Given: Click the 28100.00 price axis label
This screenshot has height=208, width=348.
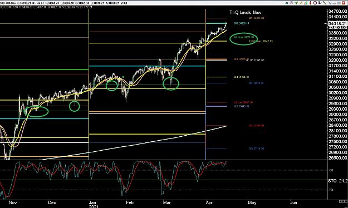Looking at the screenshot, I should click(338, 131).
